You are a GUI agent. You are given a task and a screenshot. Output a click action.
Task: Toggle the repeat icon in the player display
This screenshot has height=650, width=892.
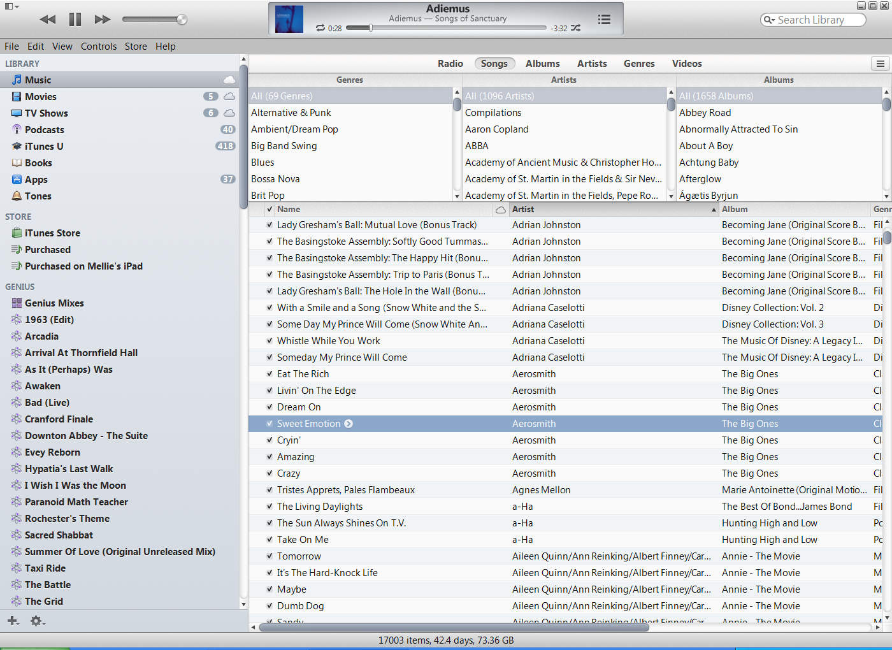(x=320, y=28)
